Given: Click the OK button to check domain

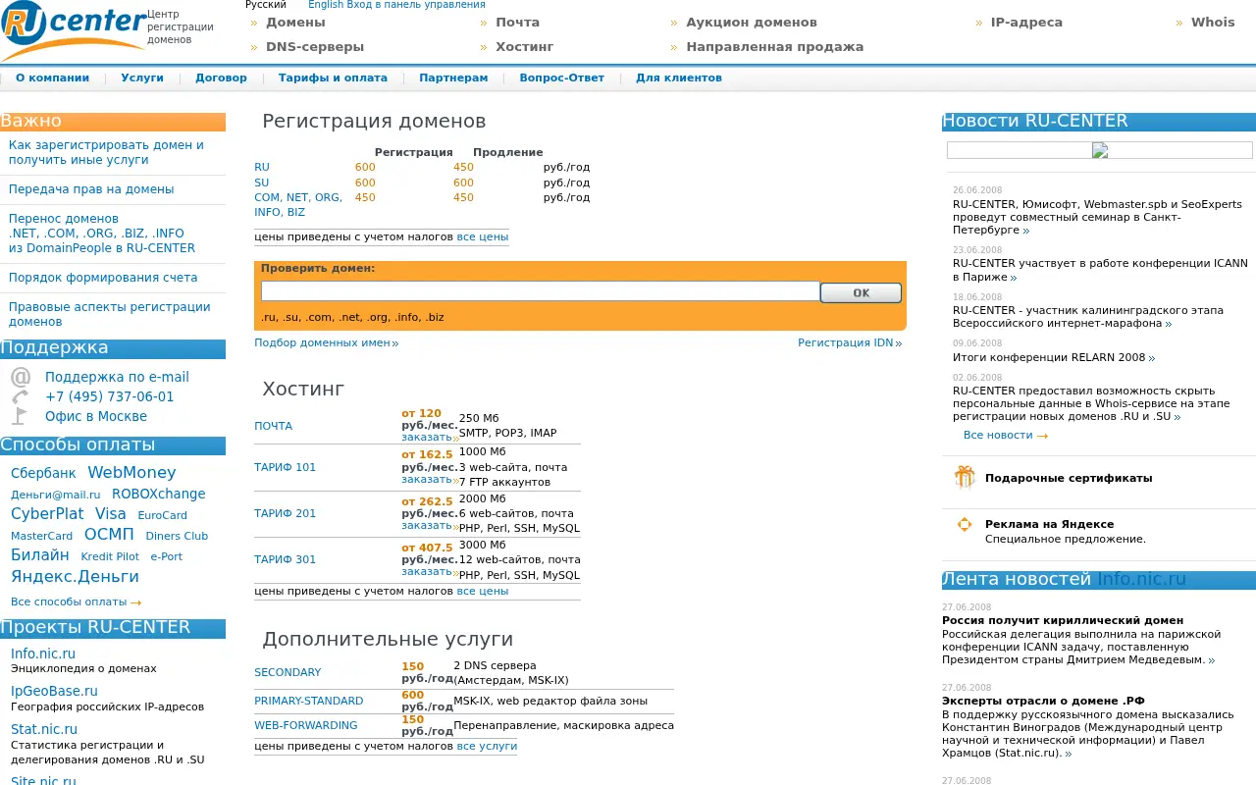Looking at the screenshot, I should [x=861, y=292].
